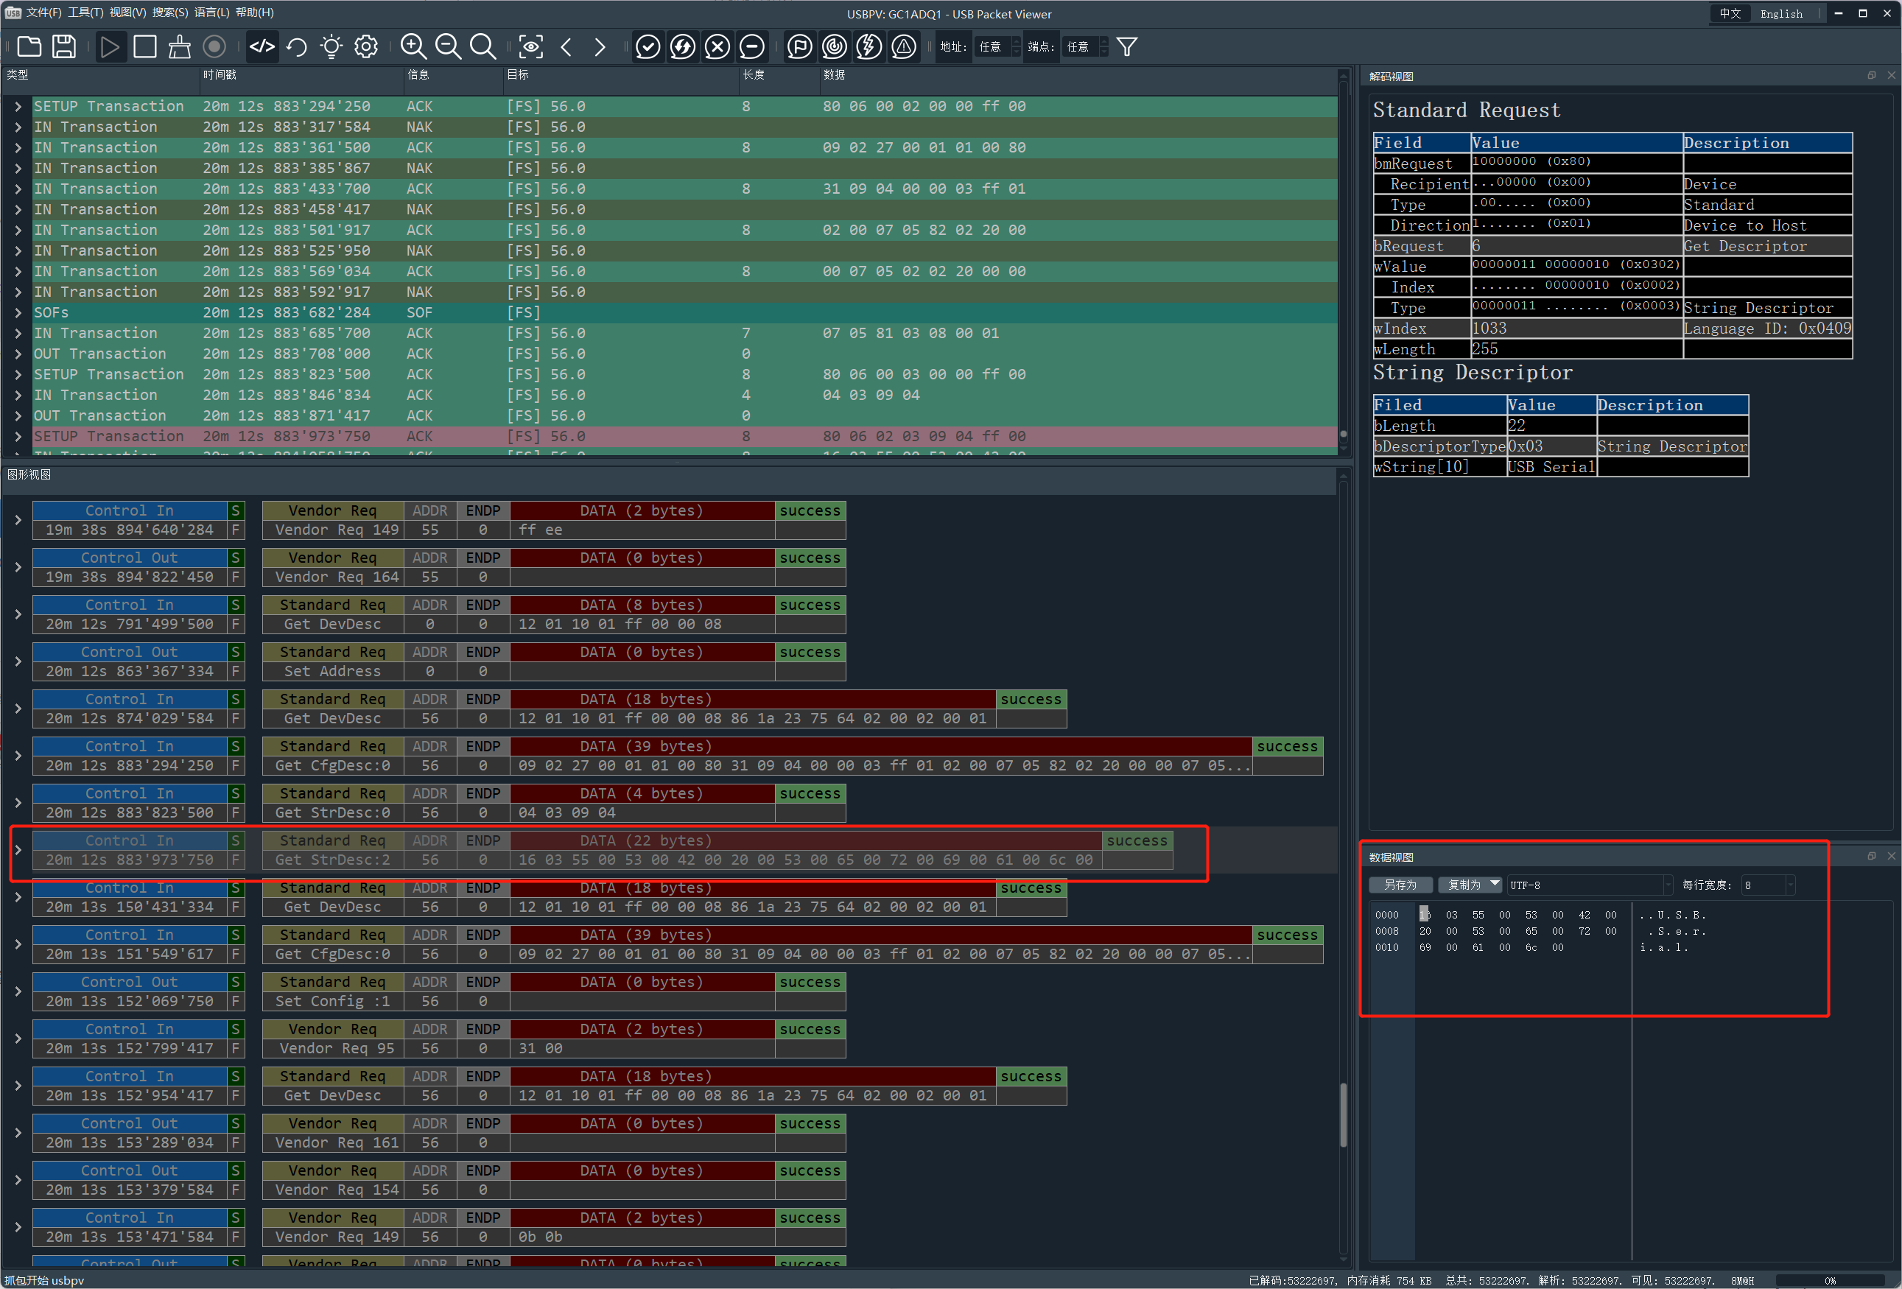
Task: Switch language to English
Action: click(1782, 13)
